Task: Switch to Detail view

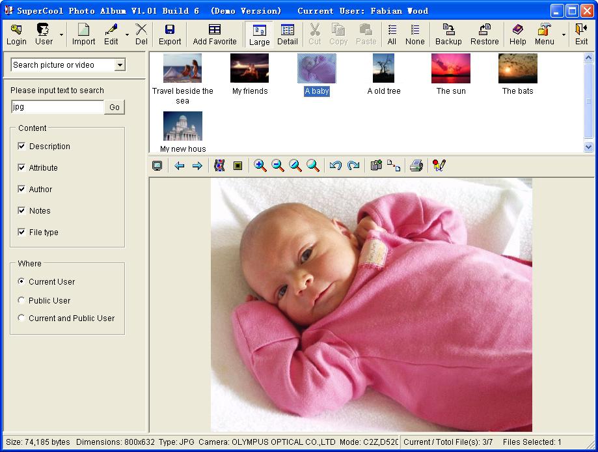Action: (x=287, y=34)
